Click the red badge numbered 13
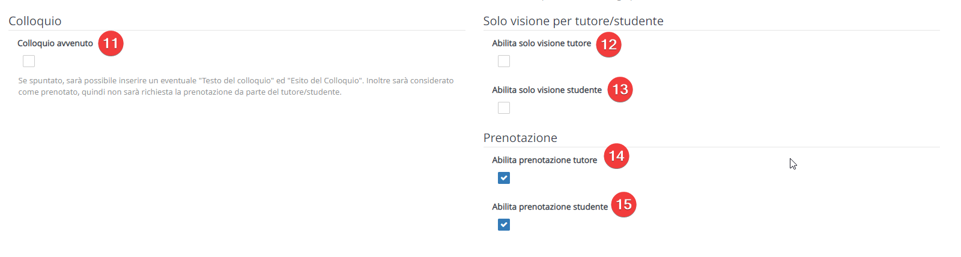This screenshot has width=961, height=257. (x=620, y=90)
